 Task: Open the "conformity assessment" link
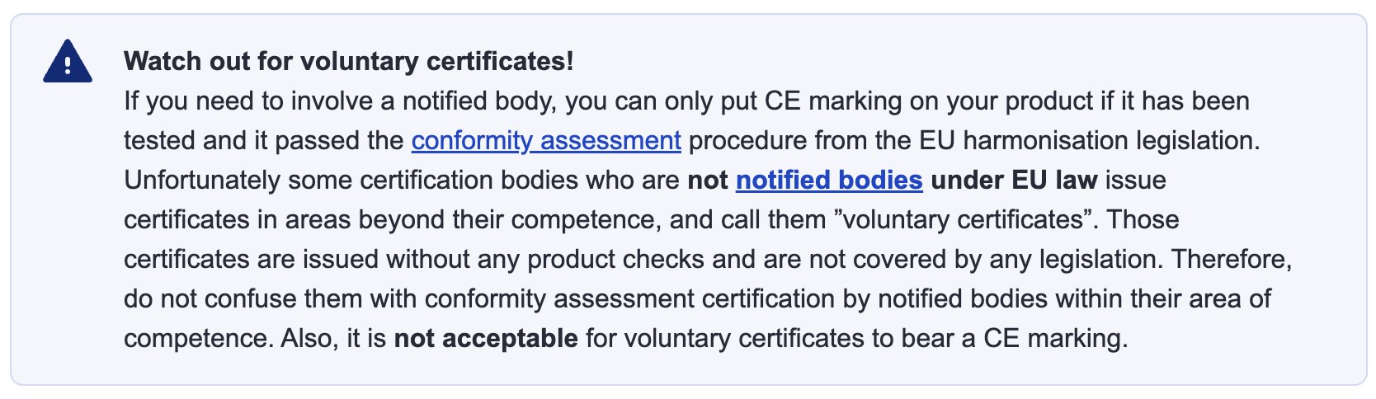(546, 140)
